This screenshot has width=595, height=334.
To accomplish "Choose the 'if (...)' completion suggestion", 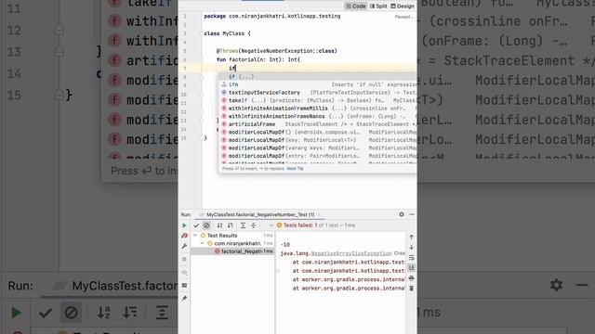I will [x=317, y=76].
